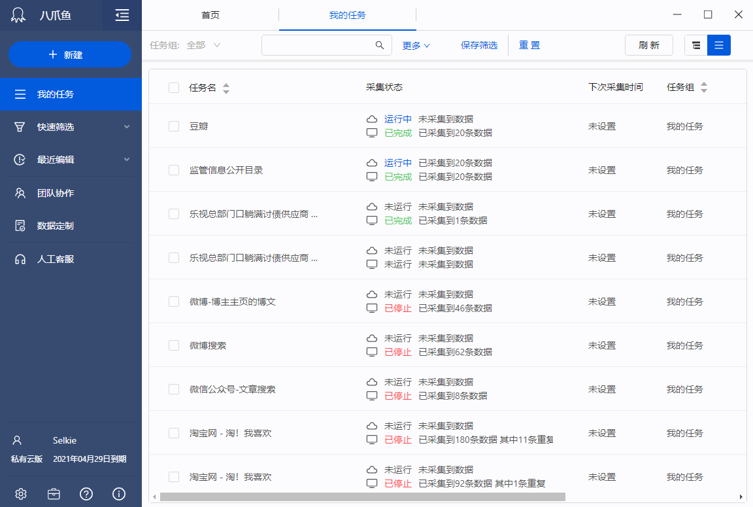This screenshot has height=507, width=753.
Task: Expand the 更多 filter options
Action: [416, 45]
